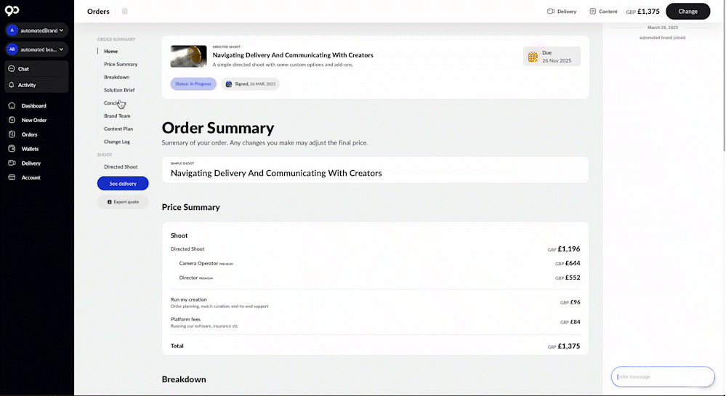This screenshot has width=726, height=396.
Task: Click the Activity bell icon
Action: (x=12, y=85)
